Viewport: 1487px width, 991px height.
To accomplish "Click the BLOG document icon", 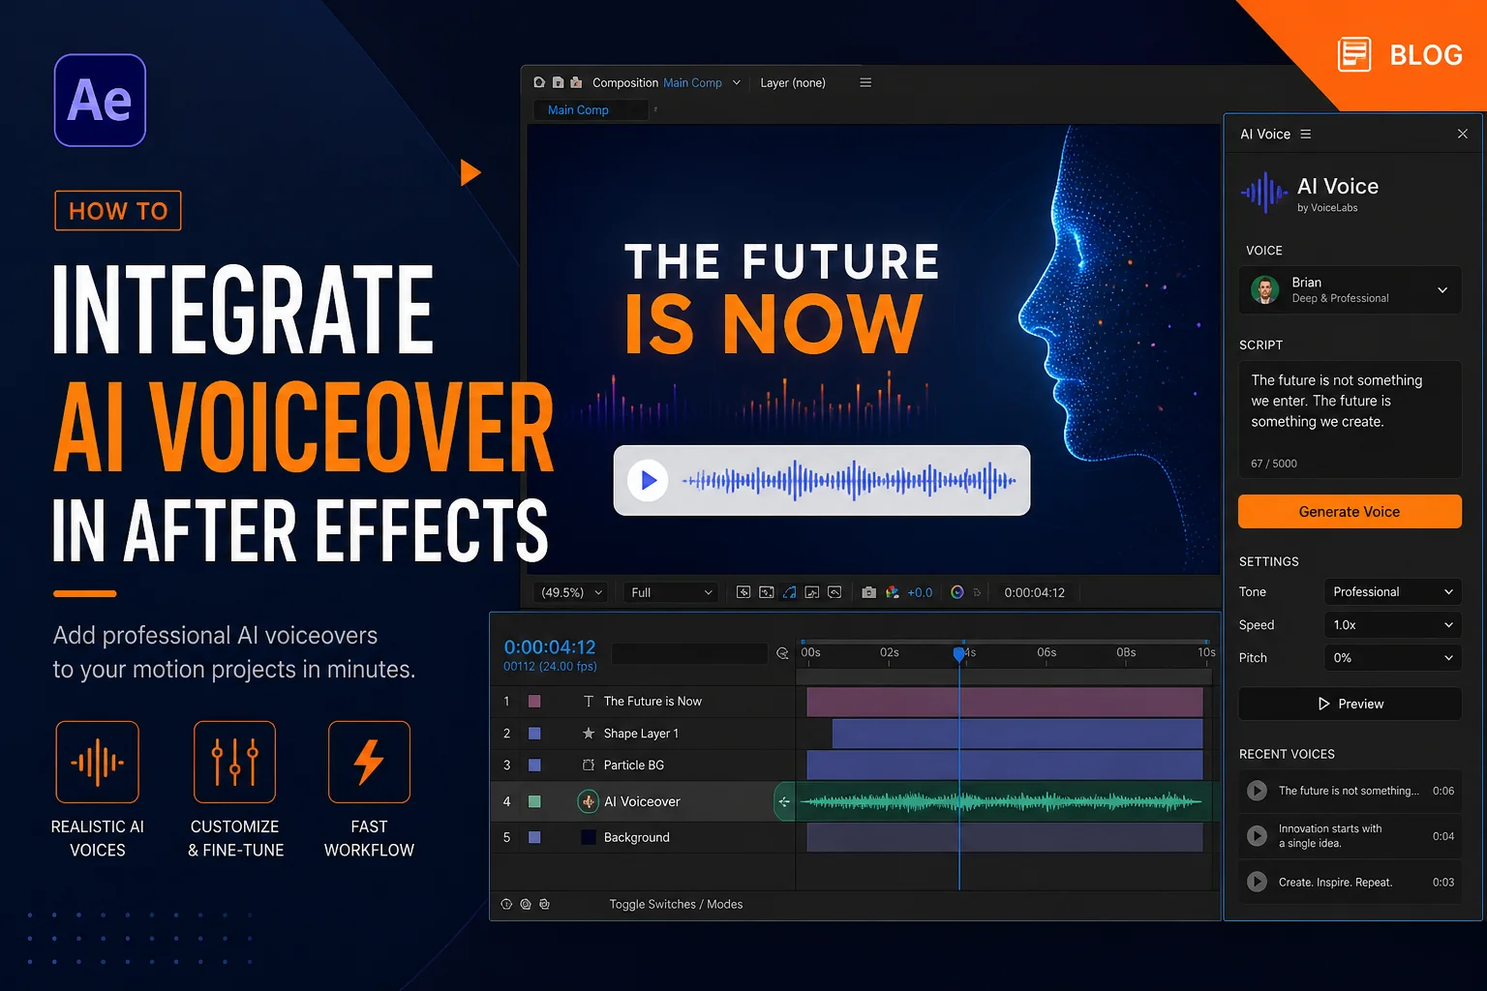I will [x=1354, y=54].
